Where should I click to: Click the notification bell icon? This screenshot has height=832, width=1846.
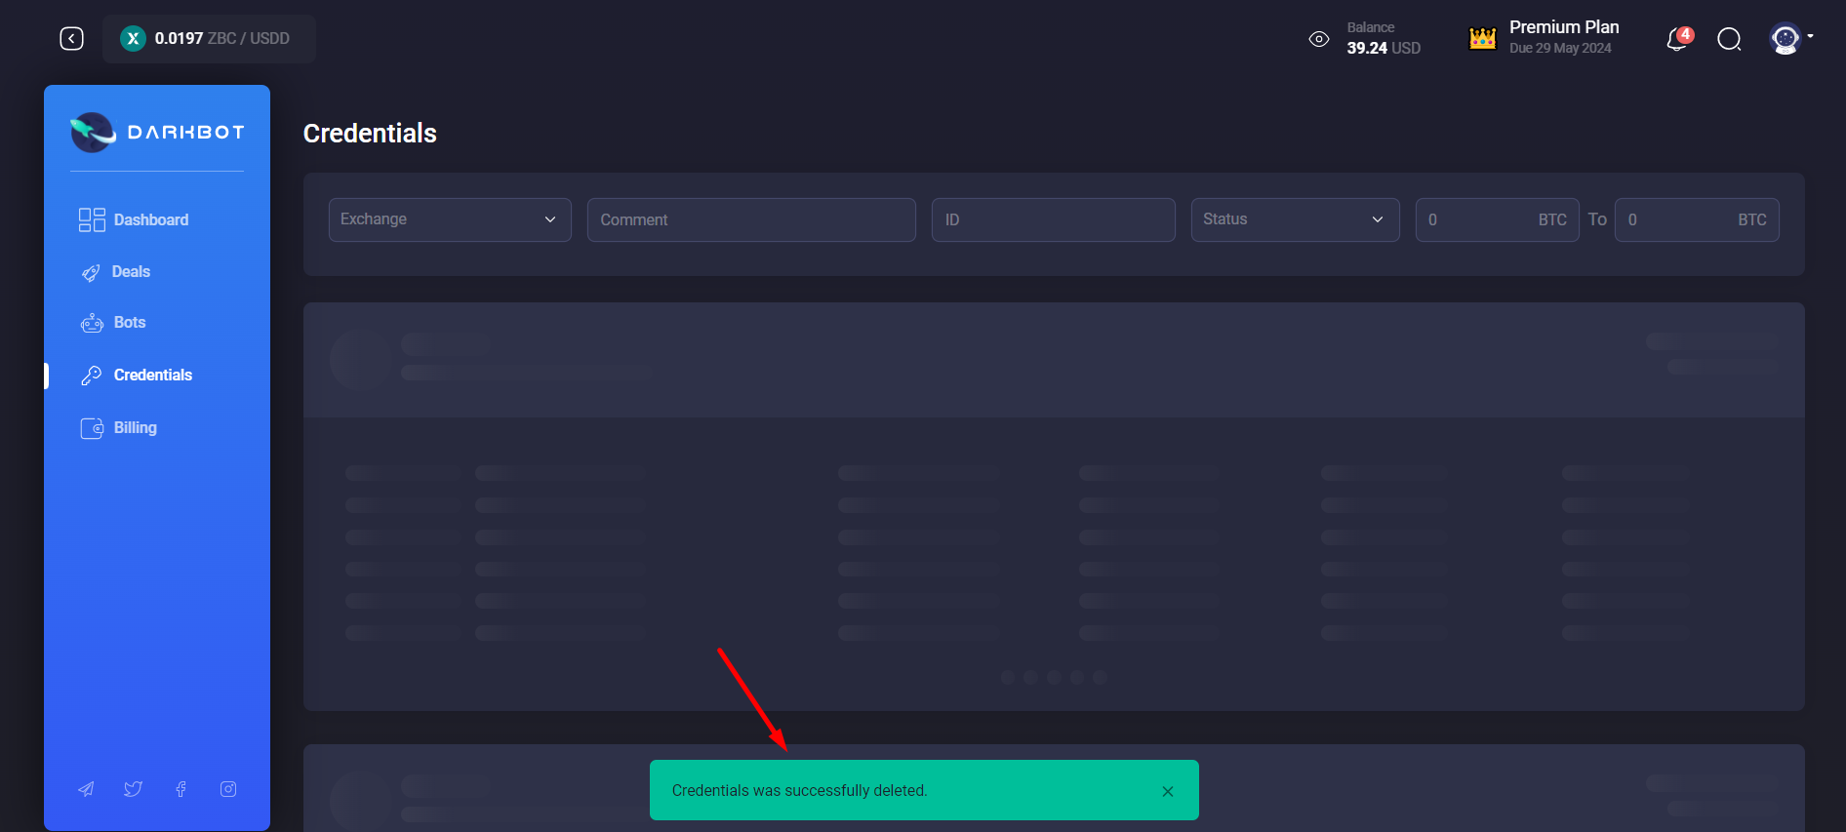[1677, 39]
